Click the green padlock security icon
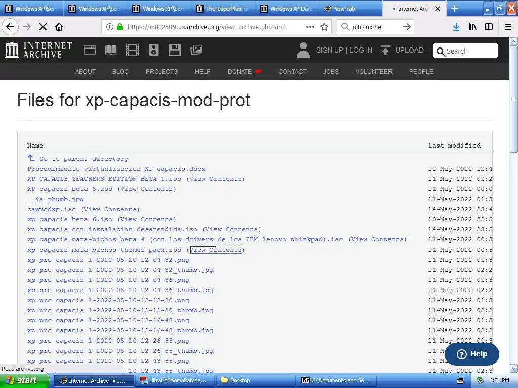518x388 pixels. [120, 27]
